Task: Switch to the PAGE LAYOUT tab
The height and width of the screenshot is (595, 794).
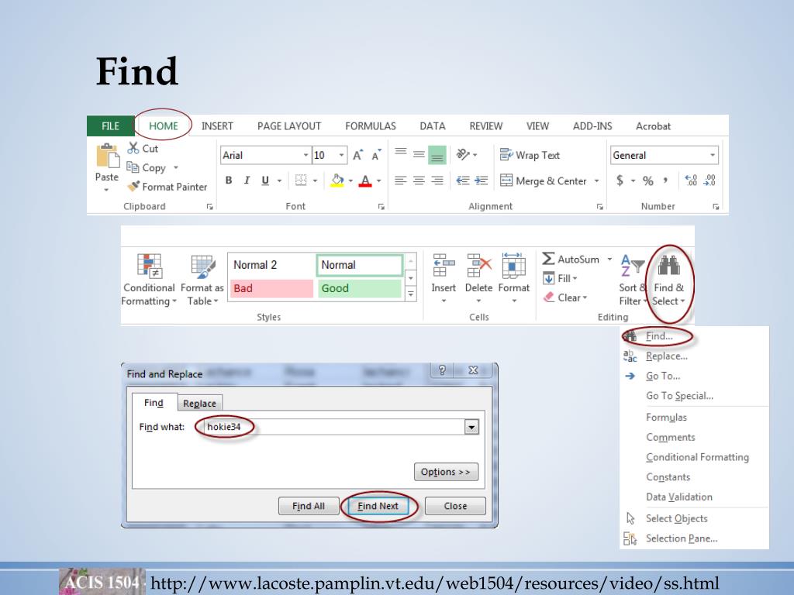Action: click(289, 126)
